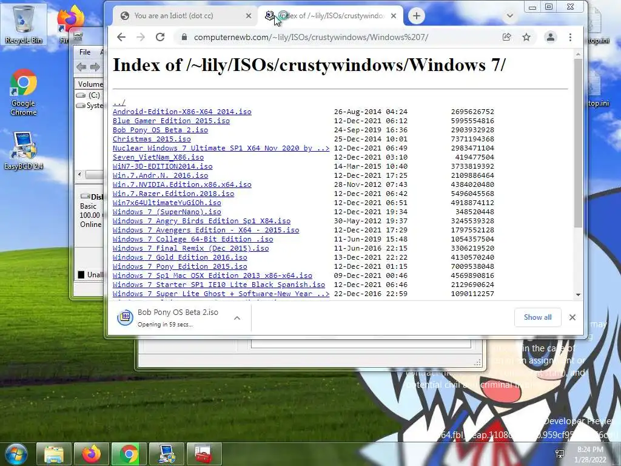Open Windows 7 Starter SP1 IE10 Lite link
The image size is (621, 466).
pos(218,285)
